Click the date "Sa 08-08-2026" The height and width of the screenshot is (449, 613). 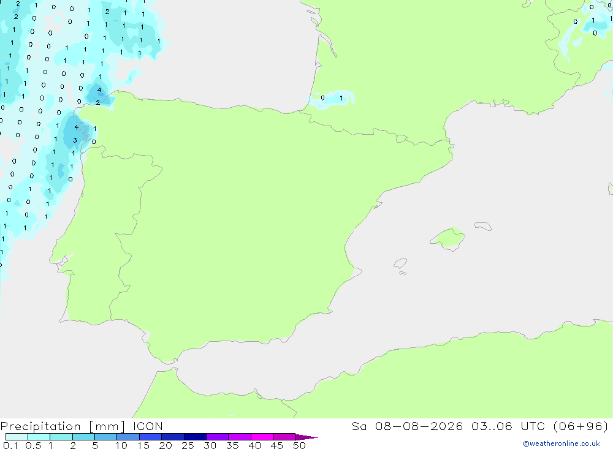[407, 426]
